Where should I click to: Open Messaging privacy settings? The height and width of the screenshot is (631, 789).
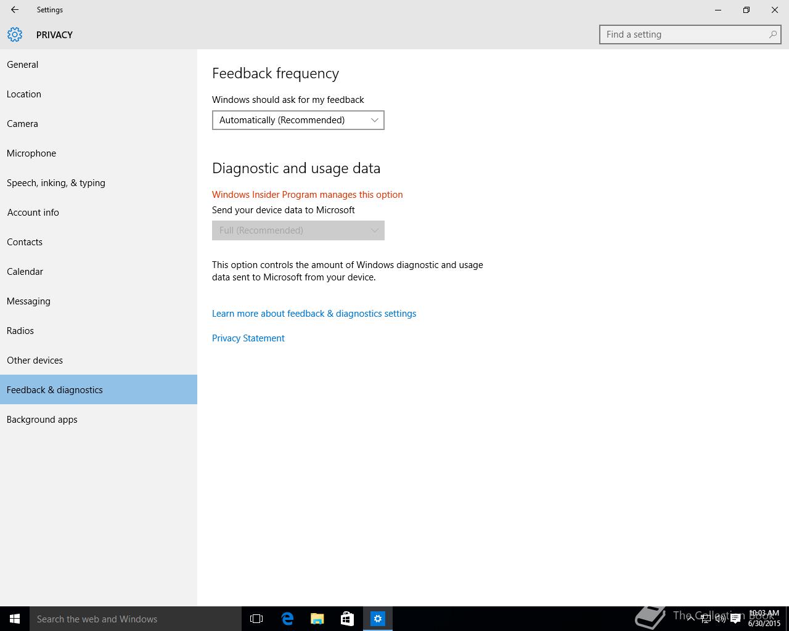(x=99, y=301)
